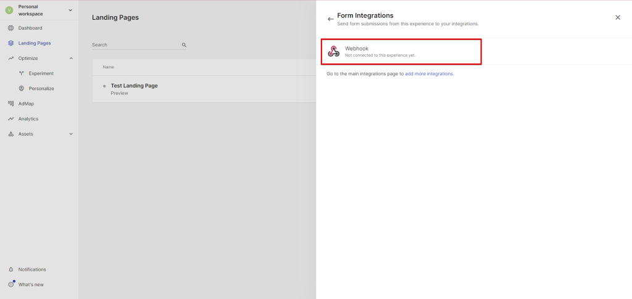Expand the Assets menu section

(x=71, y=134)
